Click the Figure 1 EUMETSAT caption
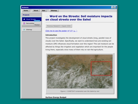138x104 pixels. pos(80,91)
